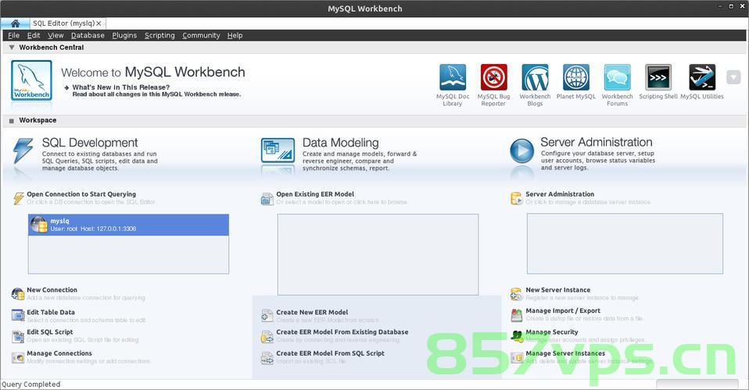Click inside the empty server instances list box
The height and width of the screenshot is (390, 749).
tap(625, 243)
